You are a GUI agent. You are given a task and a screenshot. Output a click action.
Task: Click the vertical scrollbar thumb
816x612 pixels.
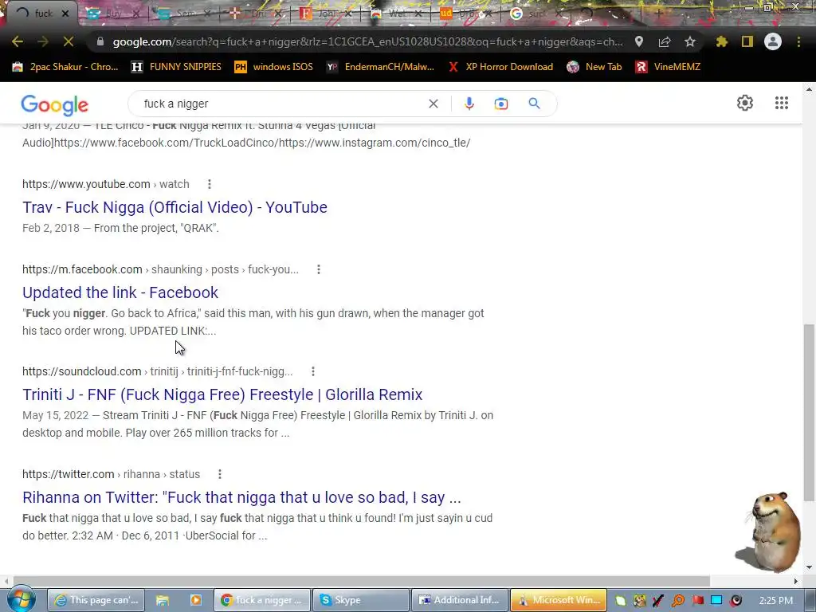pos(810,412)
